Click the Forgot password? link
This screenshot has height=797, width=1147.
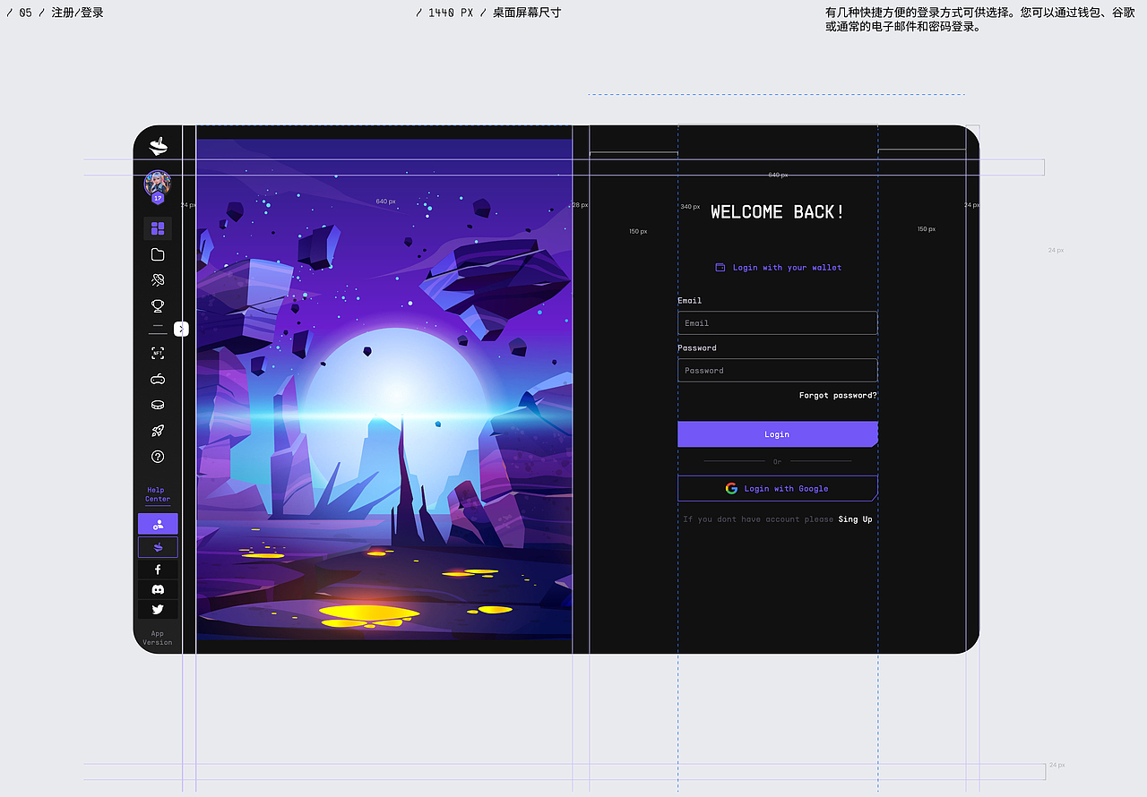click(838, 396)
